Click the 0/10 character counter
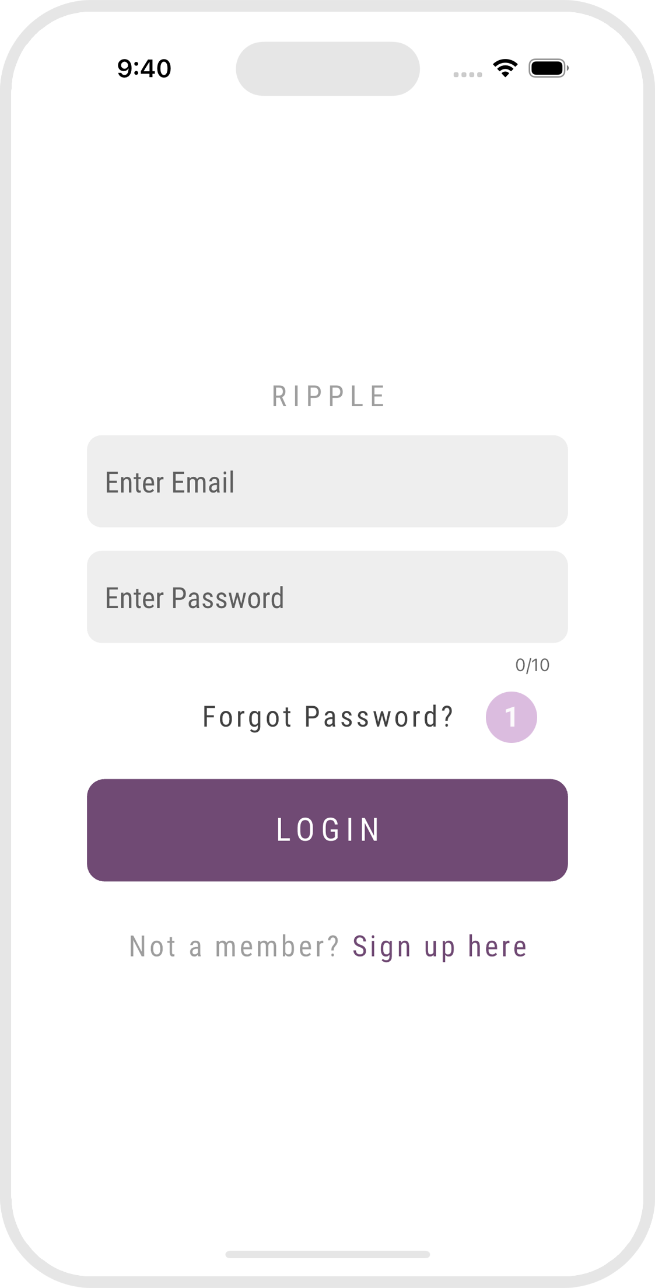The height and width of the screenshot is (1288, 655). coord(532,665)
